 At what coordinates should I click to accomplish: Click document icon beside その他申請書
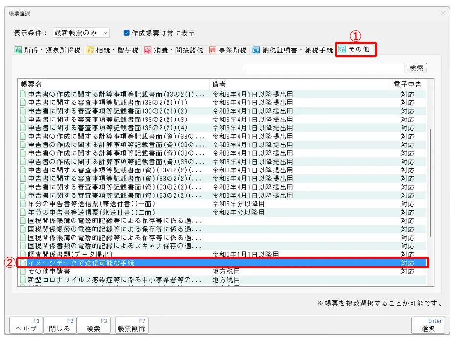tap(23, 271)
